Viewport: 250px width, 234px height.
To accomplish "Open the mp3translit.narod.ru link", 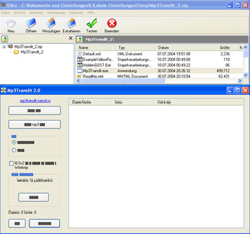I will (35, 101).
